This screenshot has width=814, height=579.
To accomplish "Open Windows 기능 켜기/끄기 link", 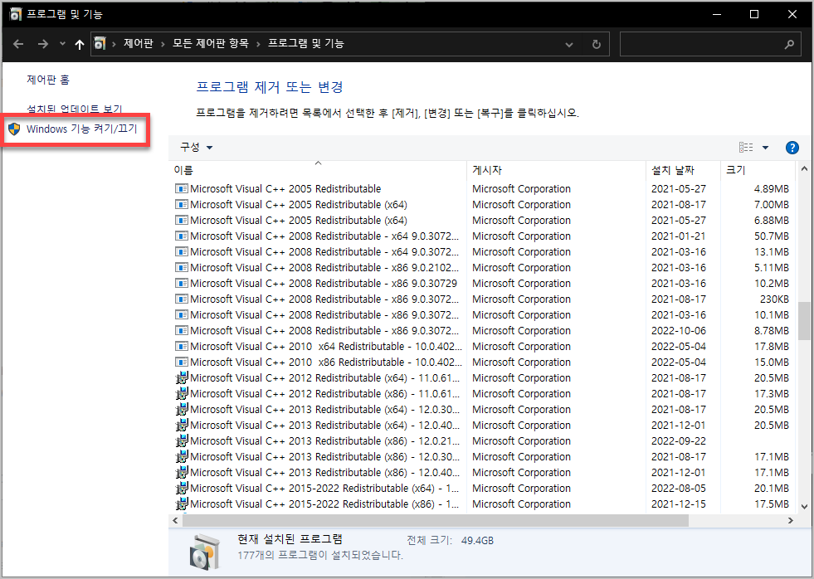I will click(x=82, y=129).
